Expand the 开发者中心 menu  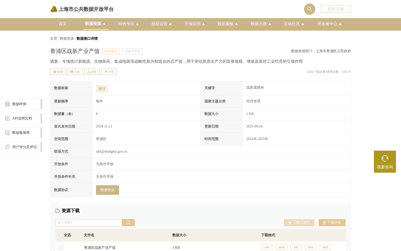pos(329,24)
